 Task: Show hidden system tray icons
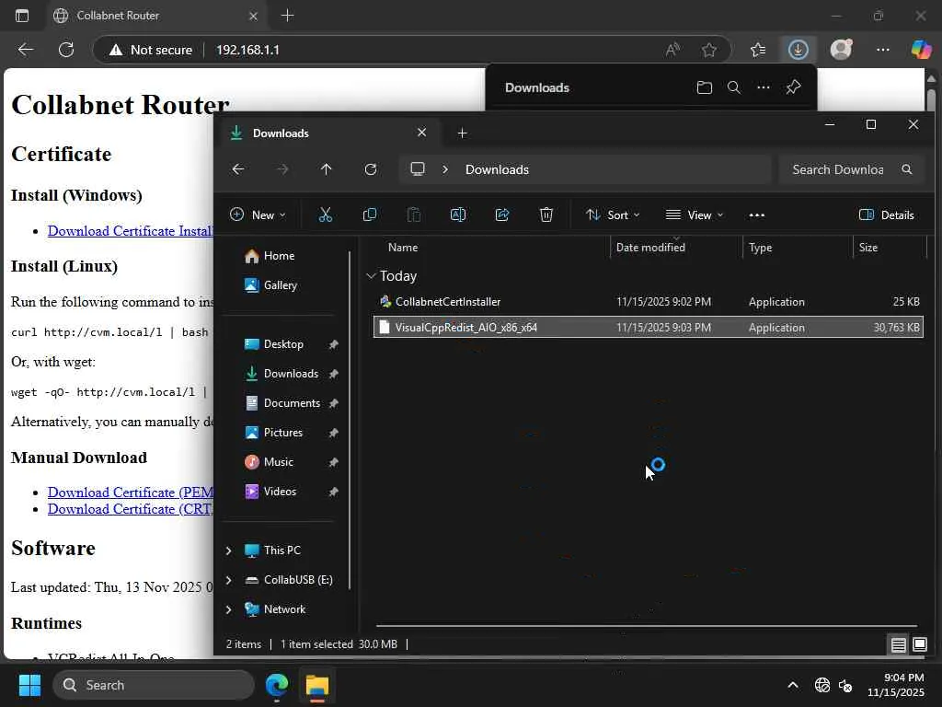(793, 685)
